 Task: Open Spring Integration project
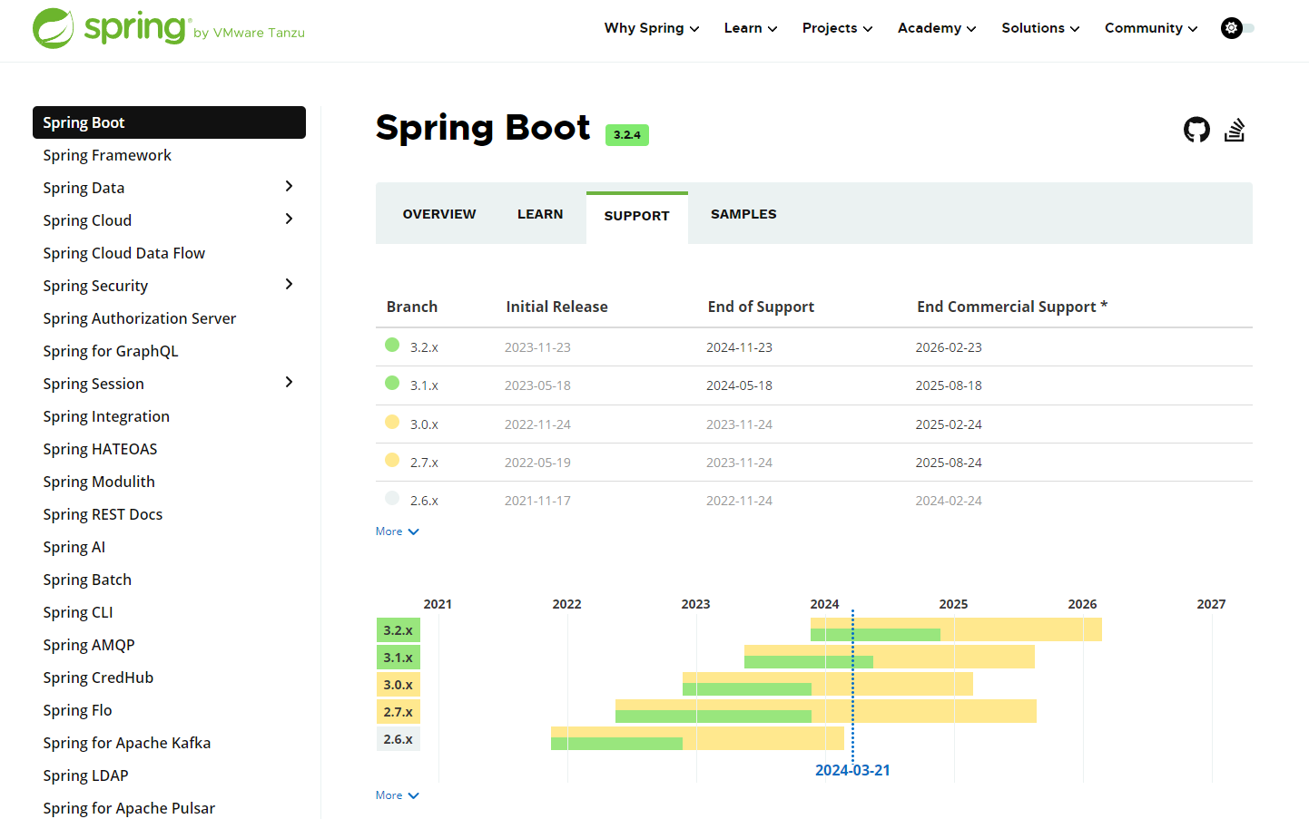click(106, 416)
